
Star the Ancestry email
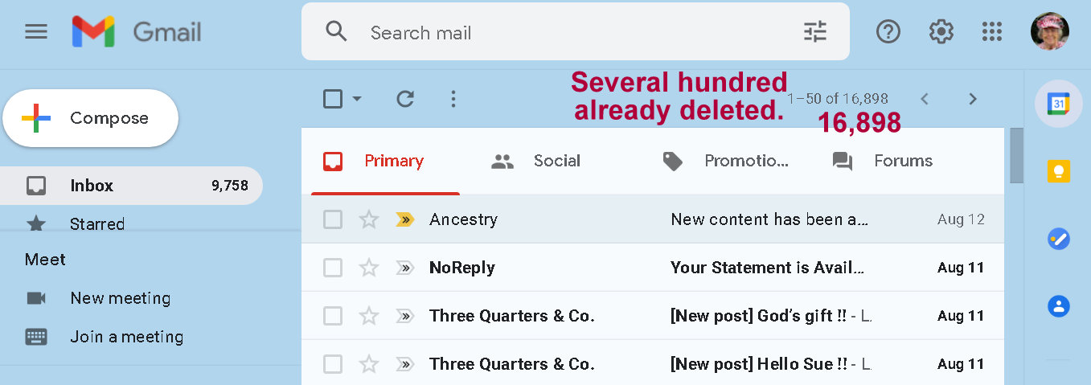369,219
